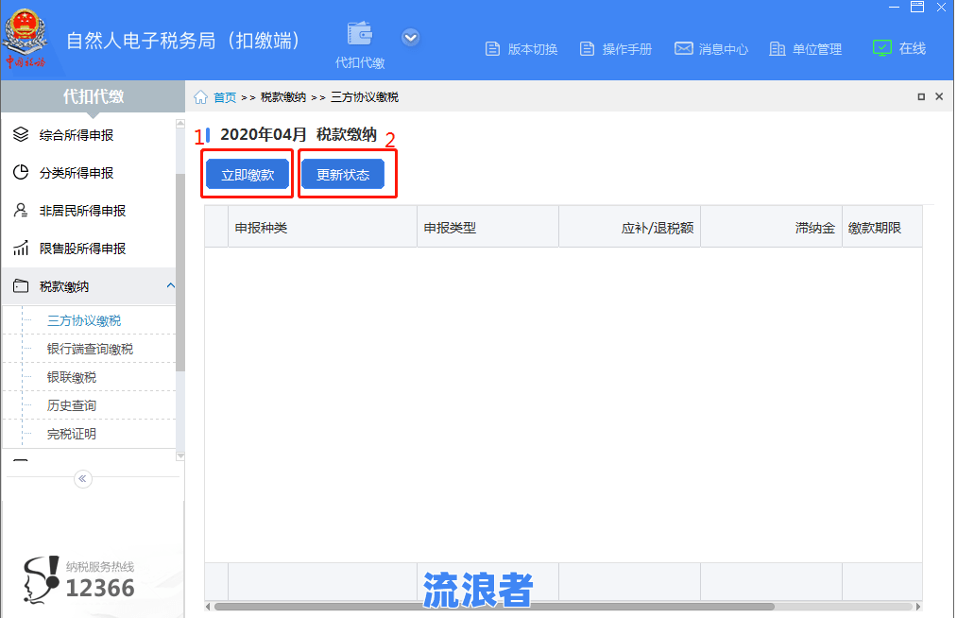Click the 更新状态 button

tap(342, 175)
